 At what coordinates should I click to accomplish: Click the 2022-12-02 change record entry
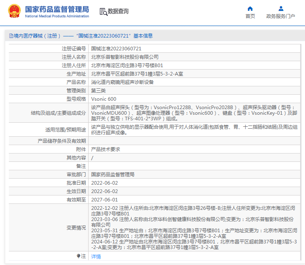click(193, 211)
